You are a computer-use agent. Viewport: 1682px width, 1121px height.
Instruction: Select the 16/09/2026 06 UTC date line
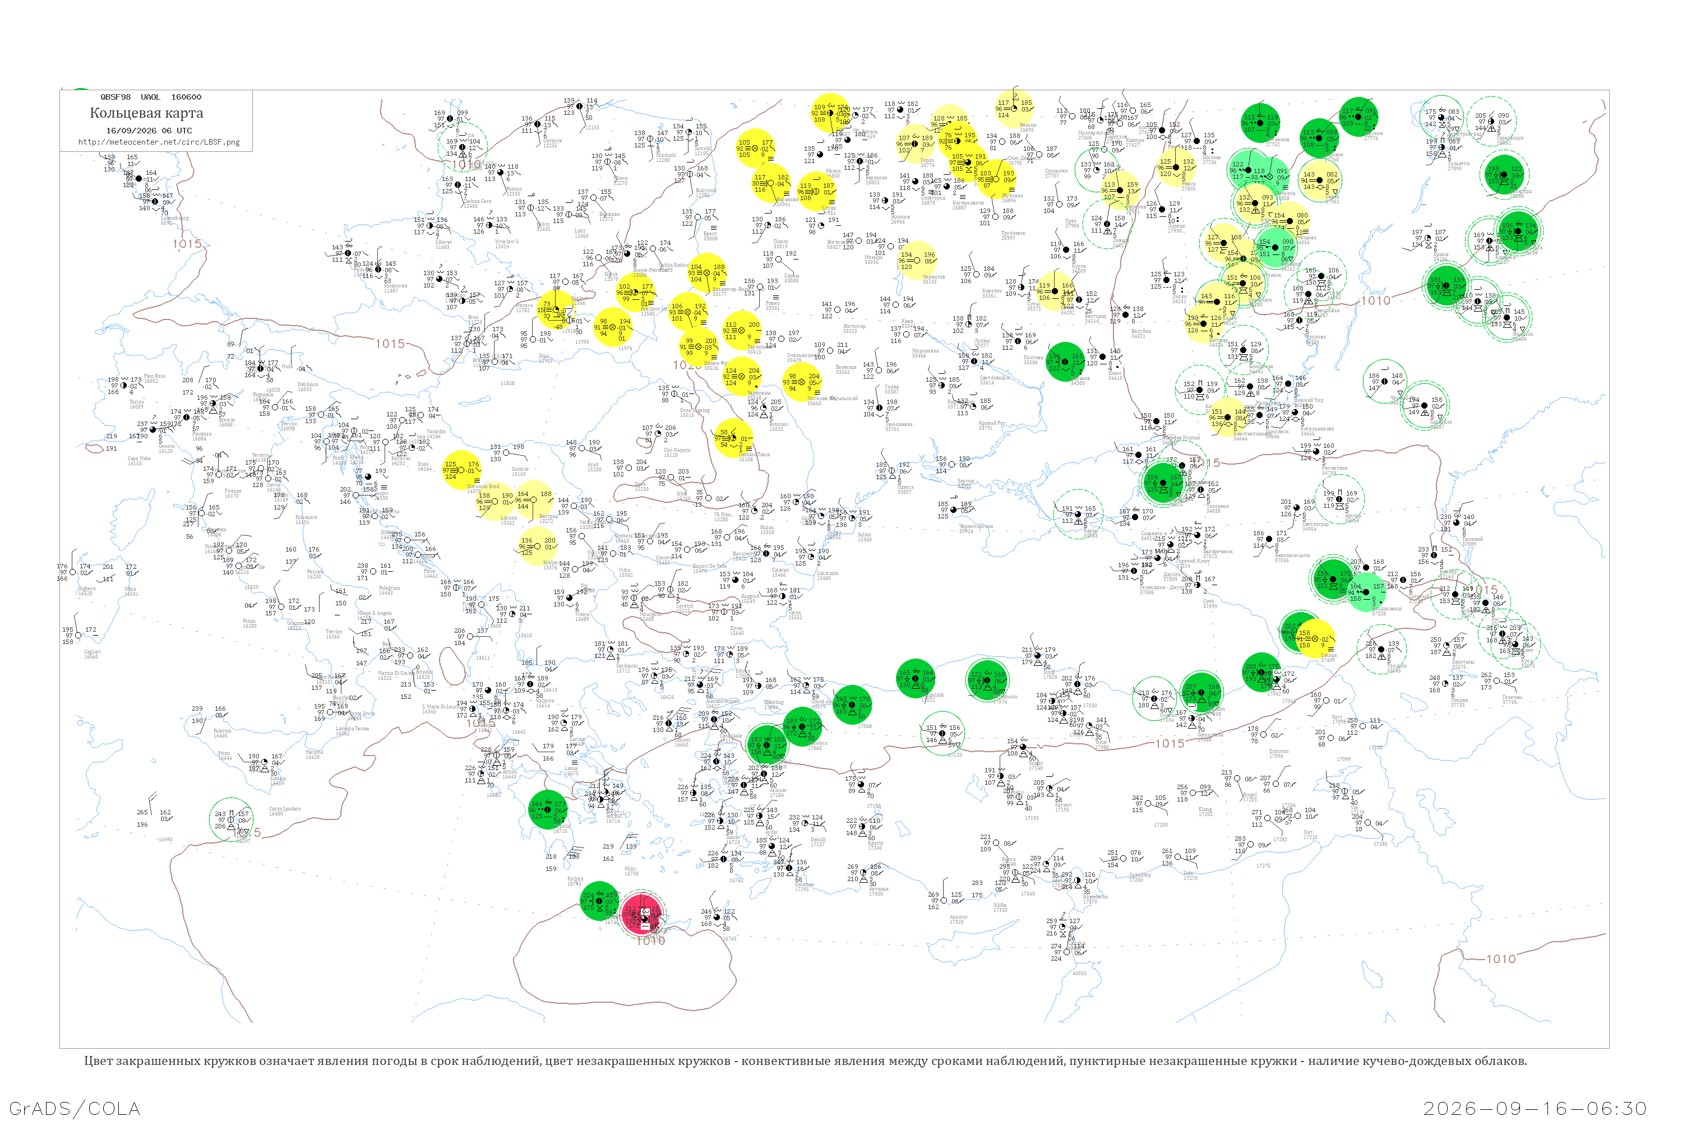tap(149, 131)
